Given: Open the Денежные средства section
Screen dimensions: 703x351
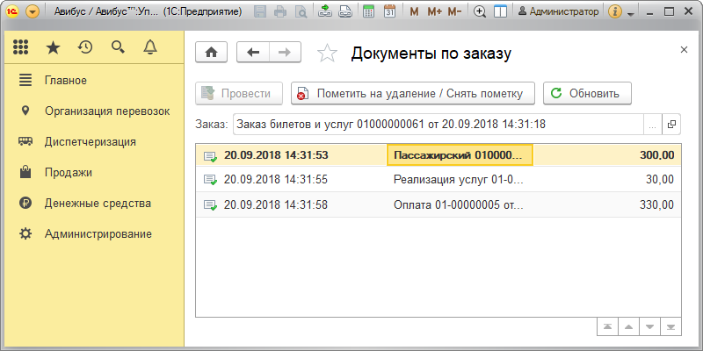Looking at the screenshot, I should [98, 203].
